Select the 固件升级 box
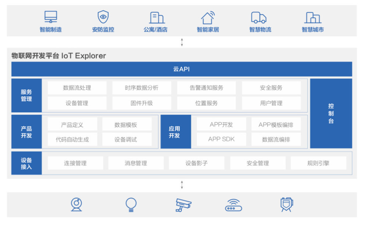Image resolution: width=368 pixels, height=228 pixels. click(x=142, y=103)
